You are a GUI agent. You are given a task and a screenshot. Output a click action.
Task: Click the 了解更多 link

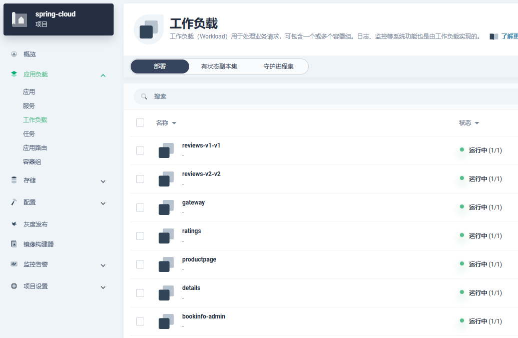click(509, 36)
